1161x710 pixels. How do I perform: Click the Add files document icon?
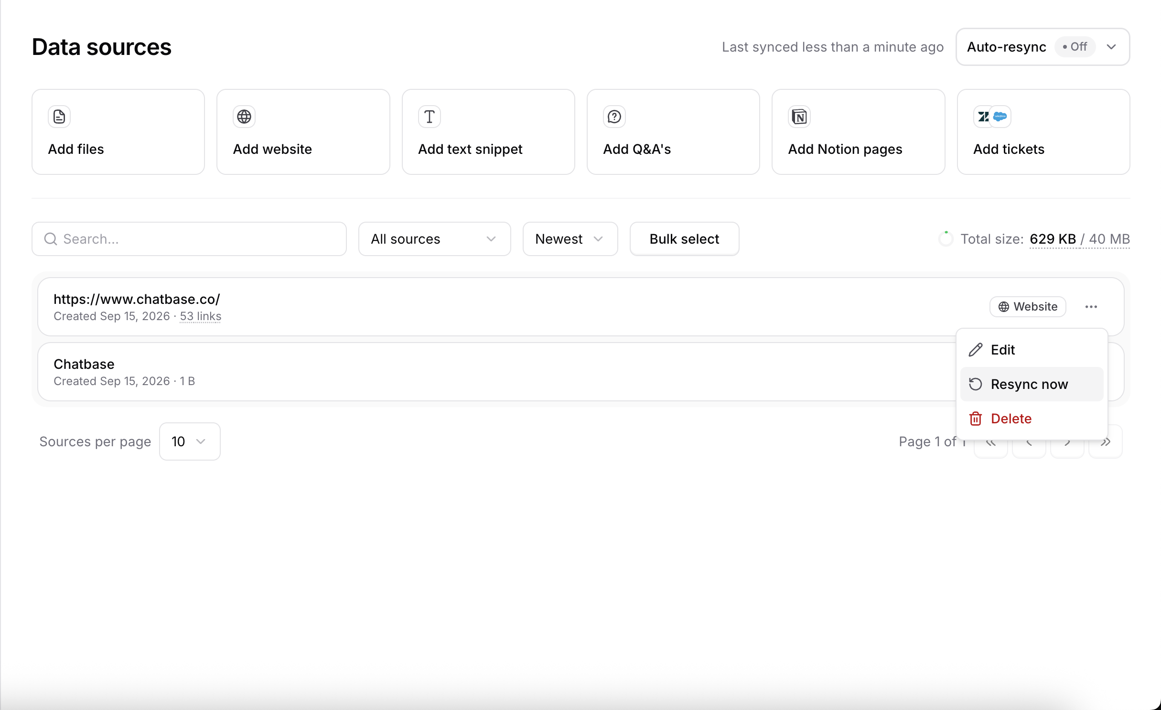(59, 117)
